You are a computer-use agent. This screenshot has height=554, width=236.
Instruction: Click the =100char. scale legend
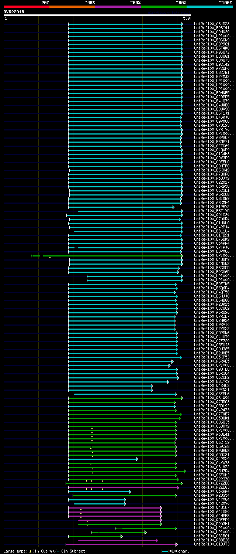tap(175, 551)
